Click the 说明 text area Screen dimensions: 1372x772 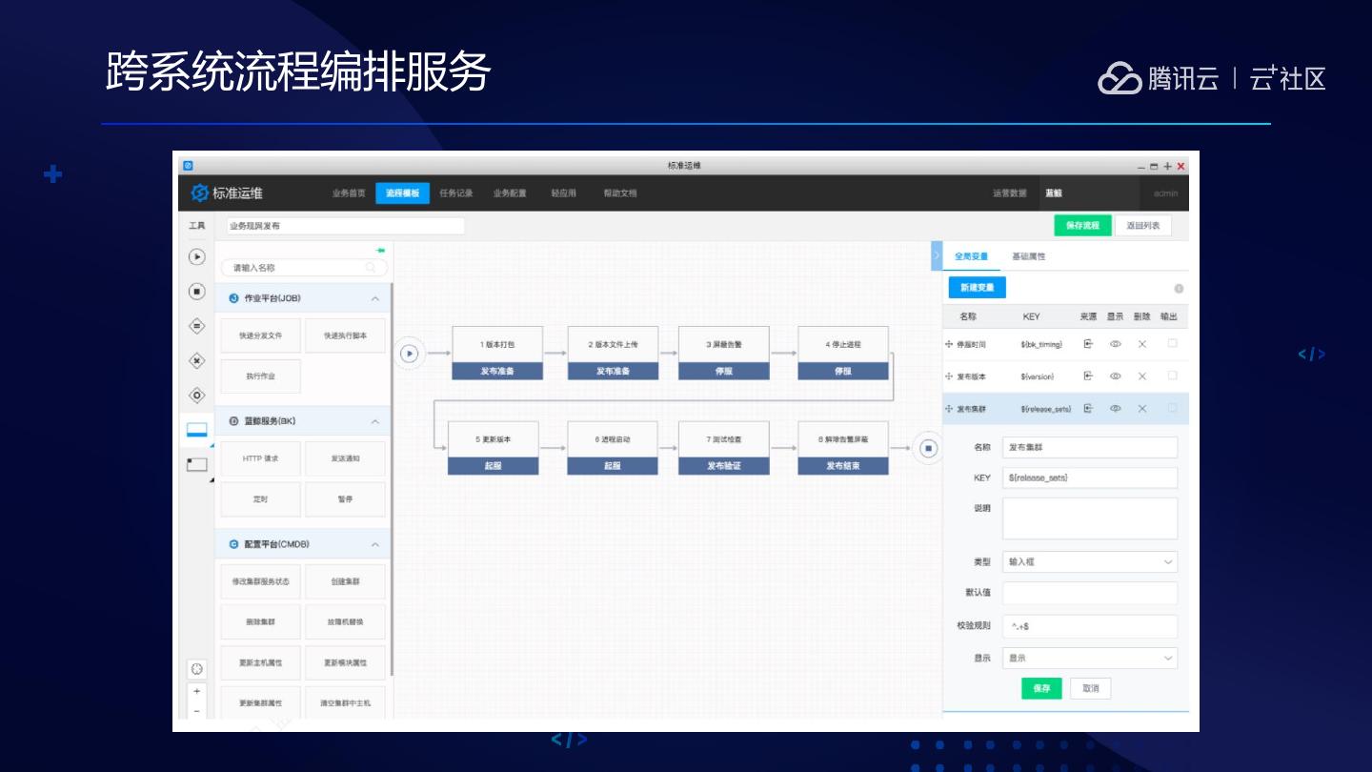[1090, 518]
